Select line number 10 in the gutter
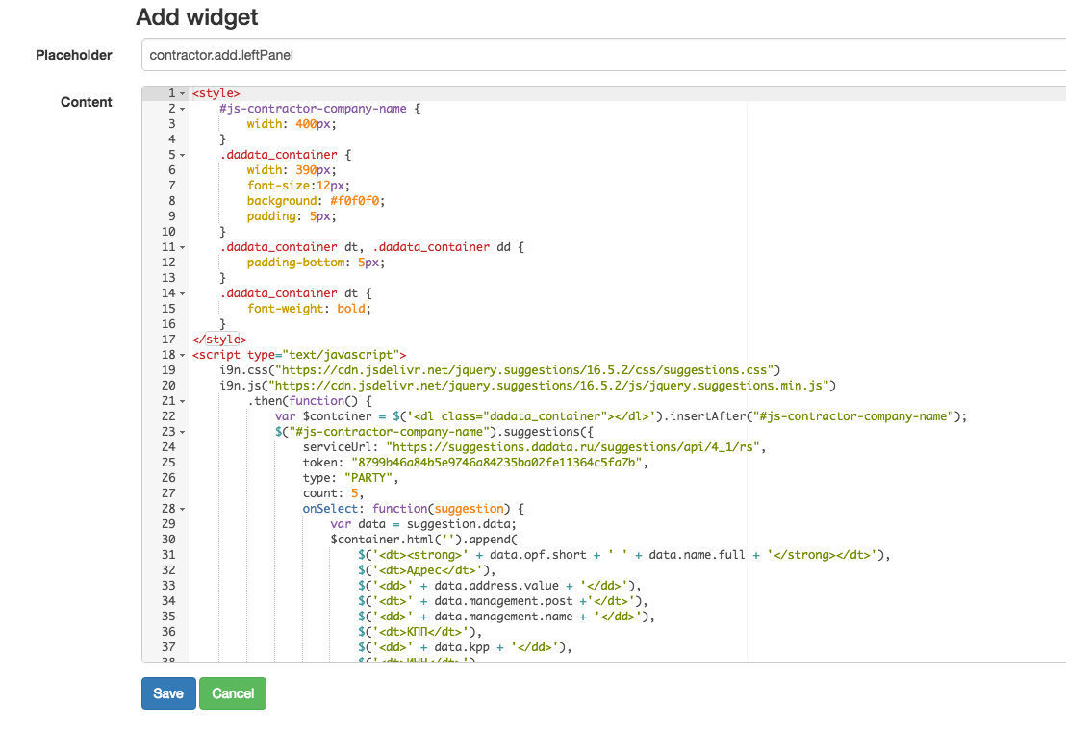Image resolution: width=1066 pixels, height=755 pixels. [167, 231]
